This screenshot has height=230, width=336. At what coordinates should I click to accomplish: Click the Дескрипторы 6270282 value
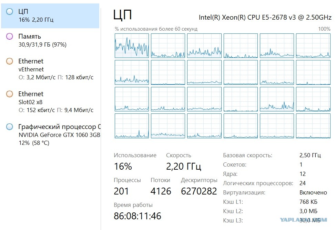[199, 191]
